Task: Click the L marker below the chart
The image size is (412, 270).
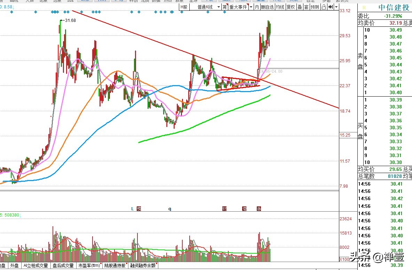Action: tap(133, 209)
